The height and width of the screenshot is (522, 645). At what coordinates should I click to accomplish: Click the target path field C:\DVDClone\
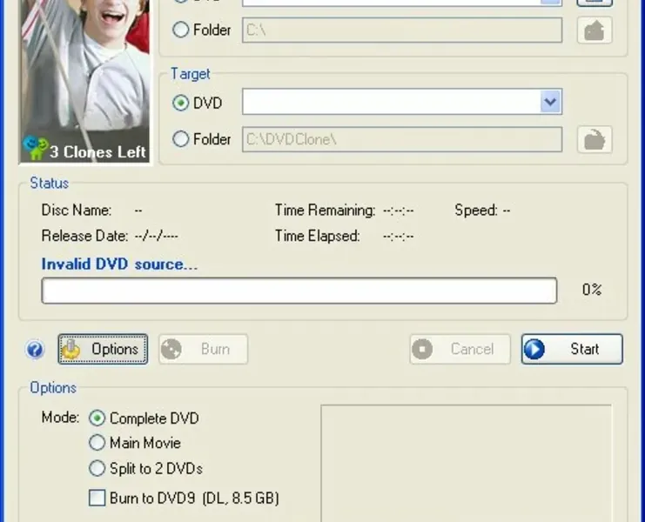point(402,139)
